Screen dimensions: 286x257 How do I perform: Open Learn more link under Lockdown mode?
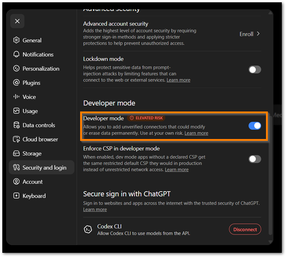(x=178, y=80)
